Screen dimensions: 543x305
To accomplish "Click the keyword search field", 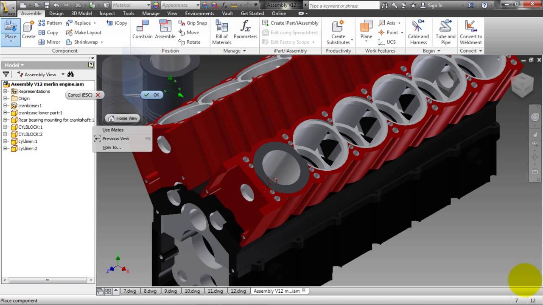I will click(x=344, y=6).
